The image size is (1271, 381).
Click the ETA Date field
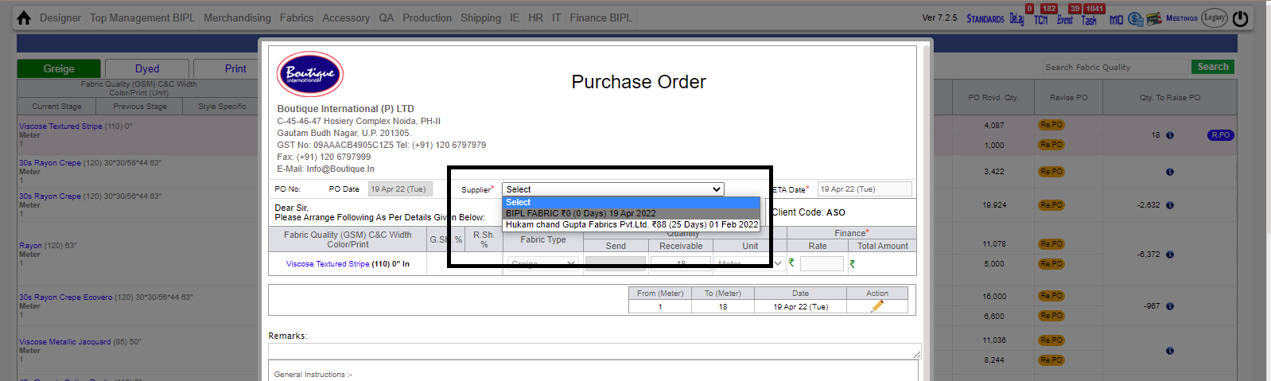point(865,189)
